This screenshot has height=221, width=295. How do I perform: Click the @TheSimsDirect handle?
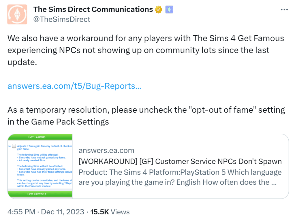click(62, 19)
